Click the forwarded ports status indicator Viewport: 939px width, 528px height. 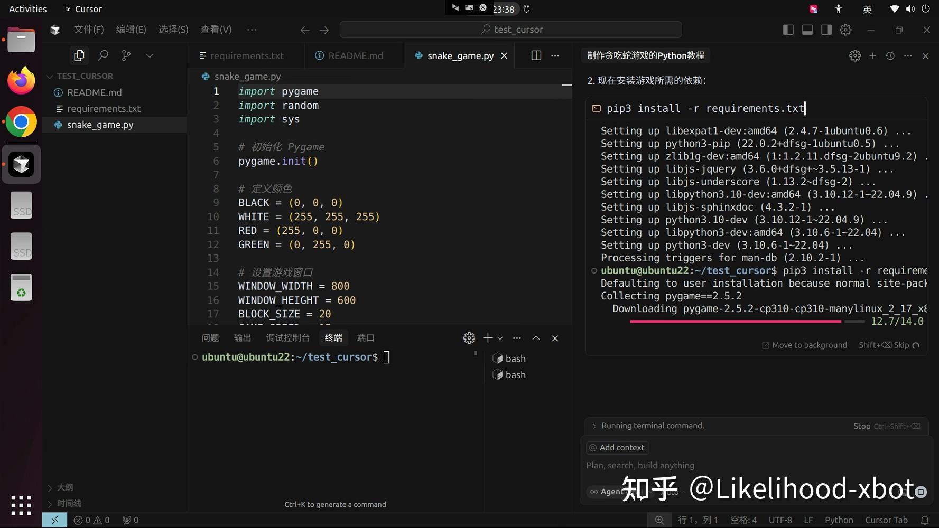tap(131, 520)
